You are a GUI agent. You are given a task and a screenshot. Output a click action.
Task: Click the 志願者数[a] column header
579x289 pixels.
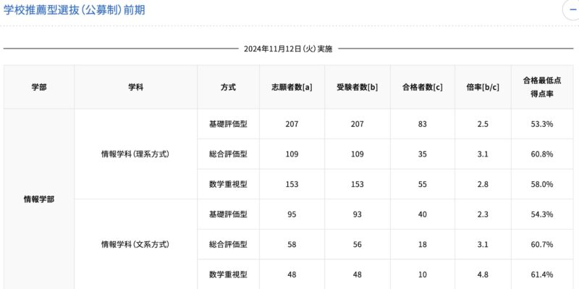tap(292, 87)
